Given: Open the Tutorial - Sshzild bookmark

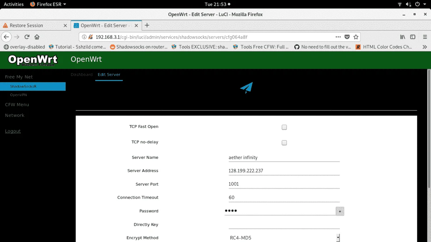Looking at the screenshot, I should [x=77, y=47].
